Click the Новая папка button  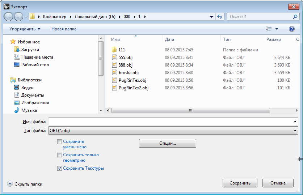[x=64, y=29]
